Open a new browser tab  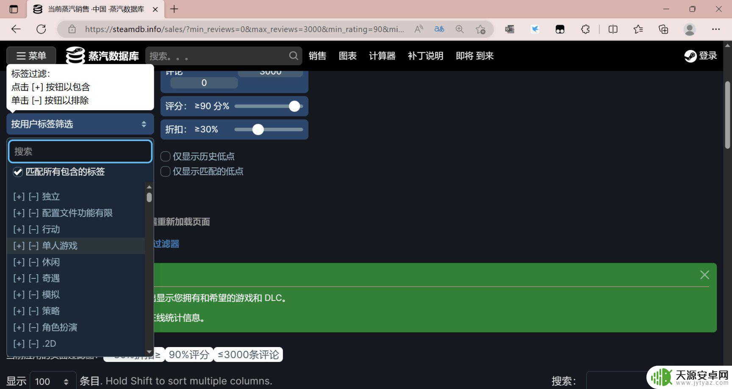tap(174, 9)
